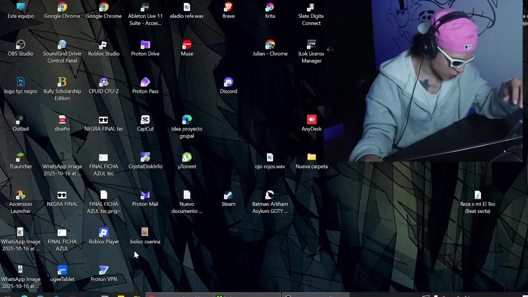
Task: Select FINAL FICHA AZUL tec image
Action: (104, 165)
